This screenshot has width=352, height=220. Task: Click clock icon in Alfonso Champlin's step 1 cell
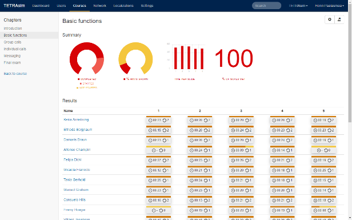tap(154, 150)
